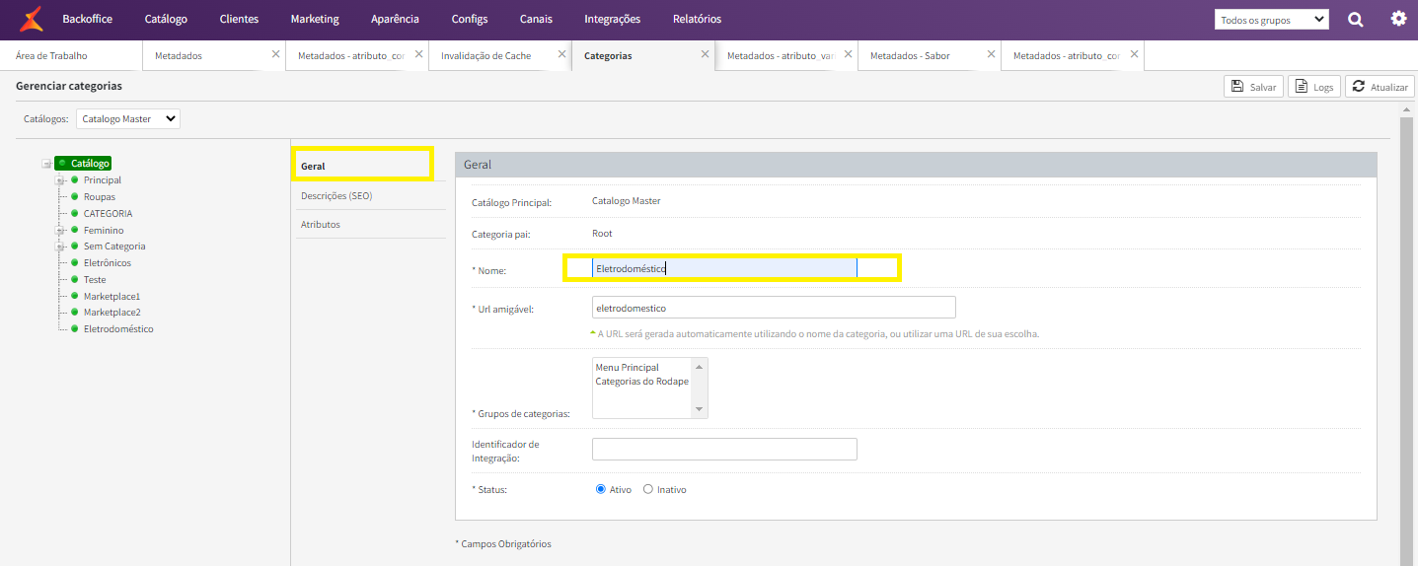
Task: Close the Metadados - Sabor tab
Action: click(x=991, y=54)
